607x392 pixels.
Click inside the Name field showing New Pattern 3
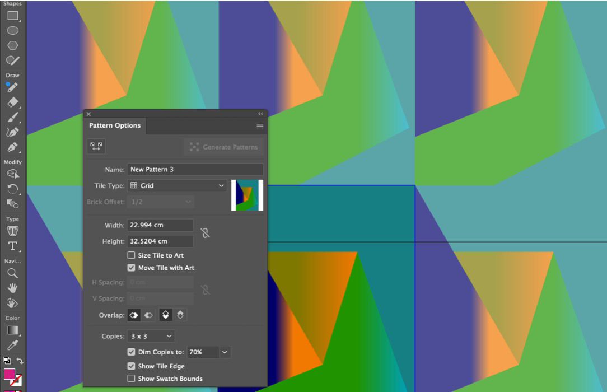pyautogui.click(x=195, y=169)
